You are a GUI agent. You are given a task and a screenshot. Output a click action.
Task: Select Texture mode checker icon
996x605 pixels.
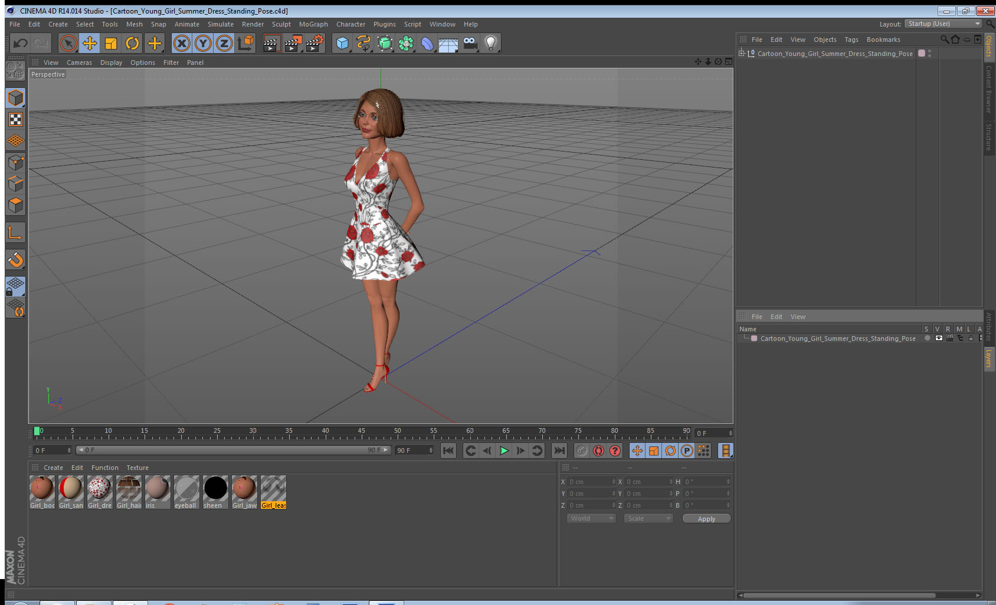tap(15, 120)
